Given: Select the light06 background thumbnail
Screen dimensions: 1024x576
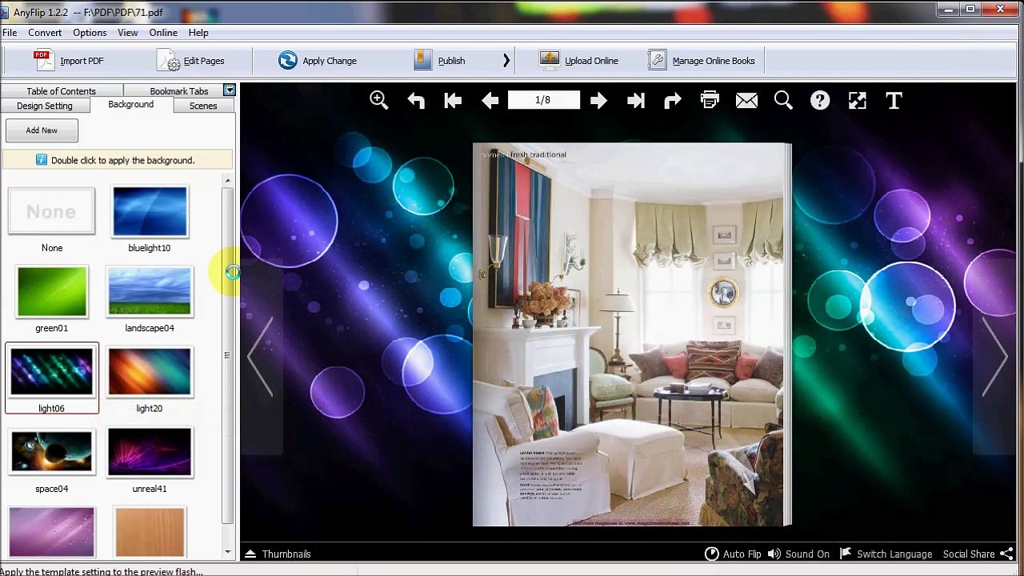Looking at the screenshot, I should point(52,372).
